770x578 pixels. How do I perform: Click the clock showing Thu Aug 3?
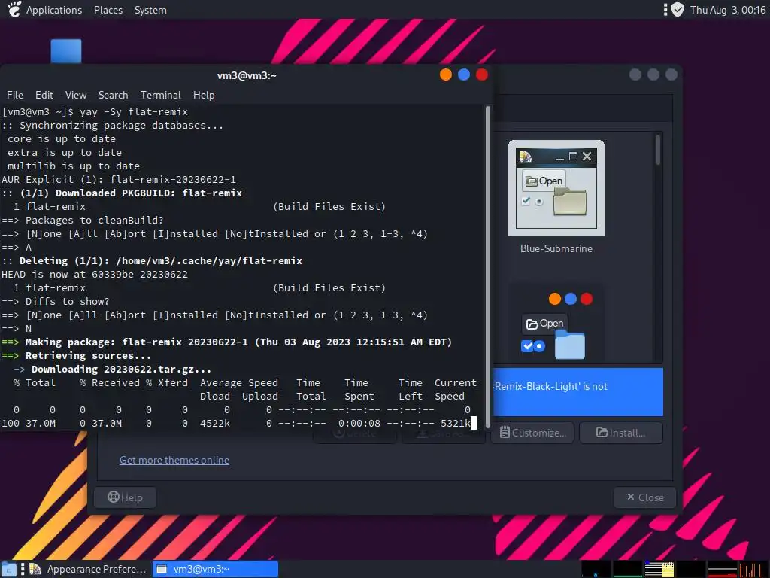pos(727,10)
